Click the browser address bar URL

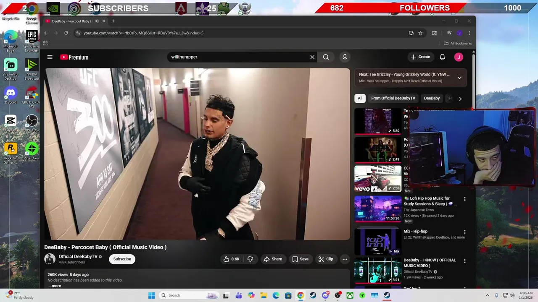143,33
